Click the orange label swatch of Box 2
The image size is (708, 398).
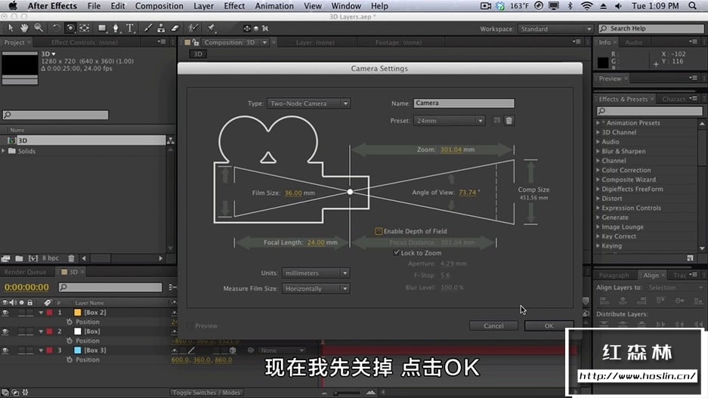(77, 312)
